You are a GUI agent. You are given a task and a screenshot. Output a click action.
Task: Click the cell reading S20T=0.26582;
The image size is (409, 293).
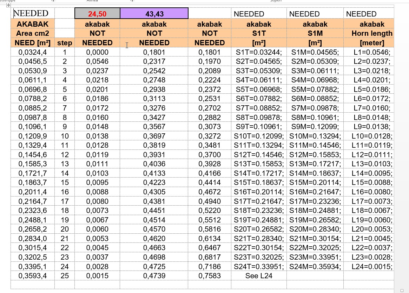click(x=259, y=229)
